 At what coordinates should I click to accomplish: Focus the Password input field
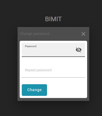coord(53,50)
